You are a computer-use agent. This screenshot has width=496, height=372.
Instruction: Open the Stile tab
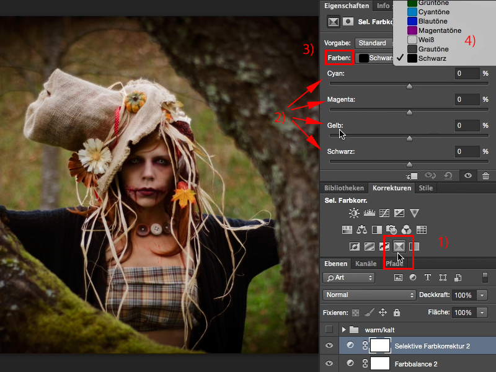[x=426, y=188]
